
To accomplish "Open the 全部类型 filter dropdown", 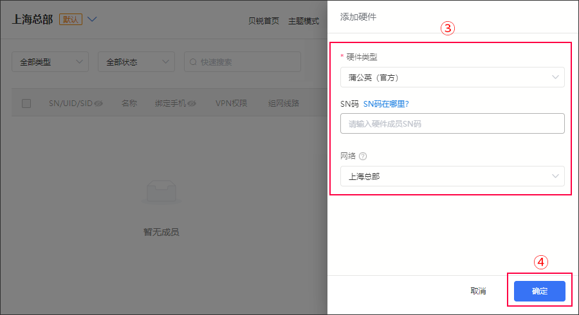I will [50, 62].
